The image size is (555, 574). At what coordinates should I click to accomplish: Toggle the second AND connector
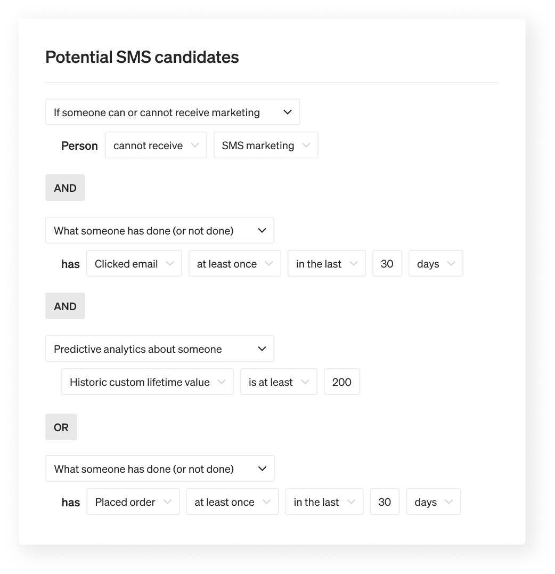[x=65, y=306]
